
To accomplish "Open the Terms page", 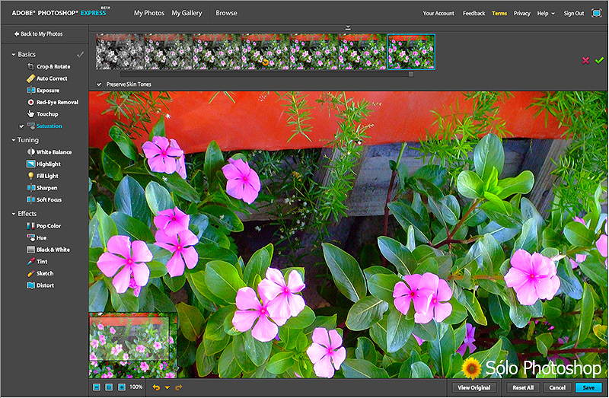I will tap(499, 13).
